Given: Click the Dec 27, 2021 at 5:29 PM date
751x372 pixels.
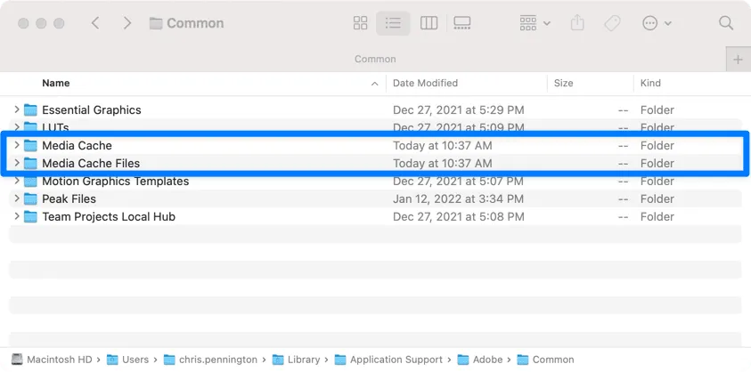Looking at the screenshot, I should click(x=459, y=110).
